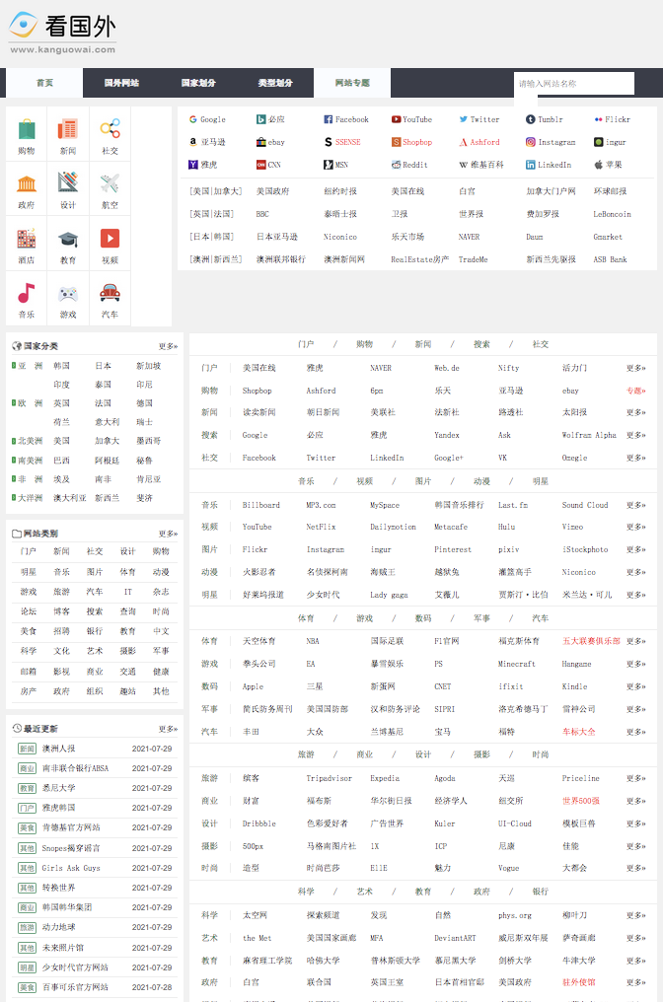The height and width of the screenshot is (1002, 663).
Task: Click the LinkedIn logo link
Action: [549, 165]
